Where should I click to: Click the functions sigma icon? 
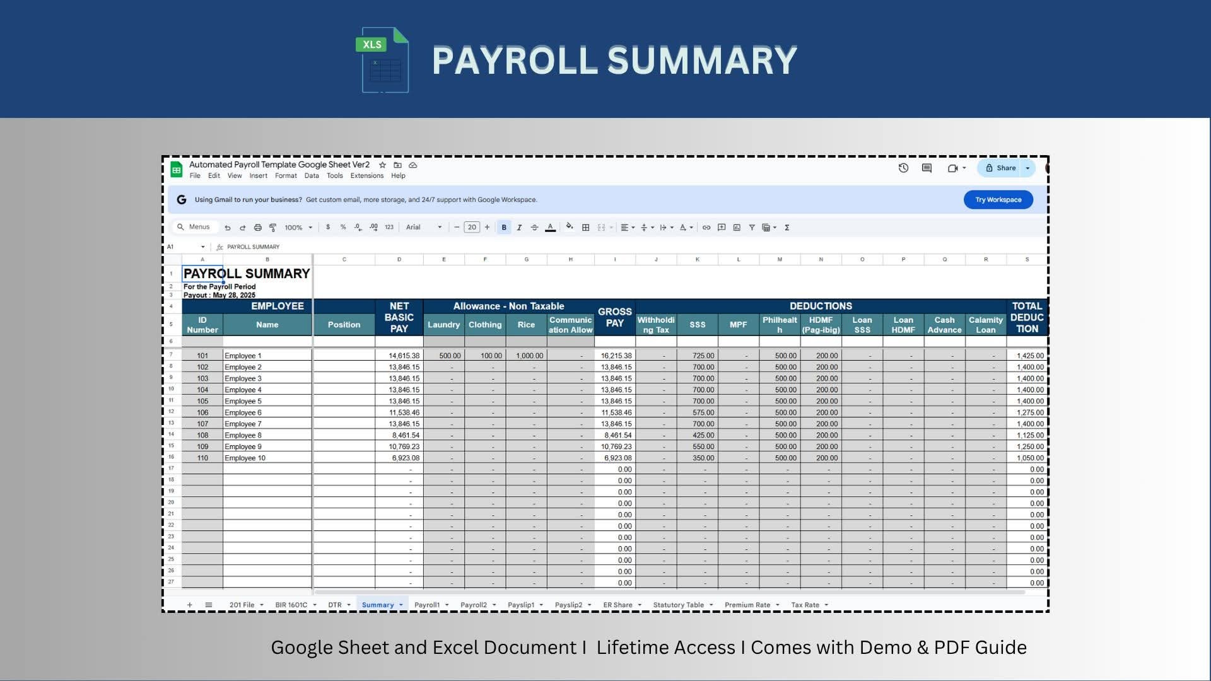pyautogui.click(x=787, y=228)
